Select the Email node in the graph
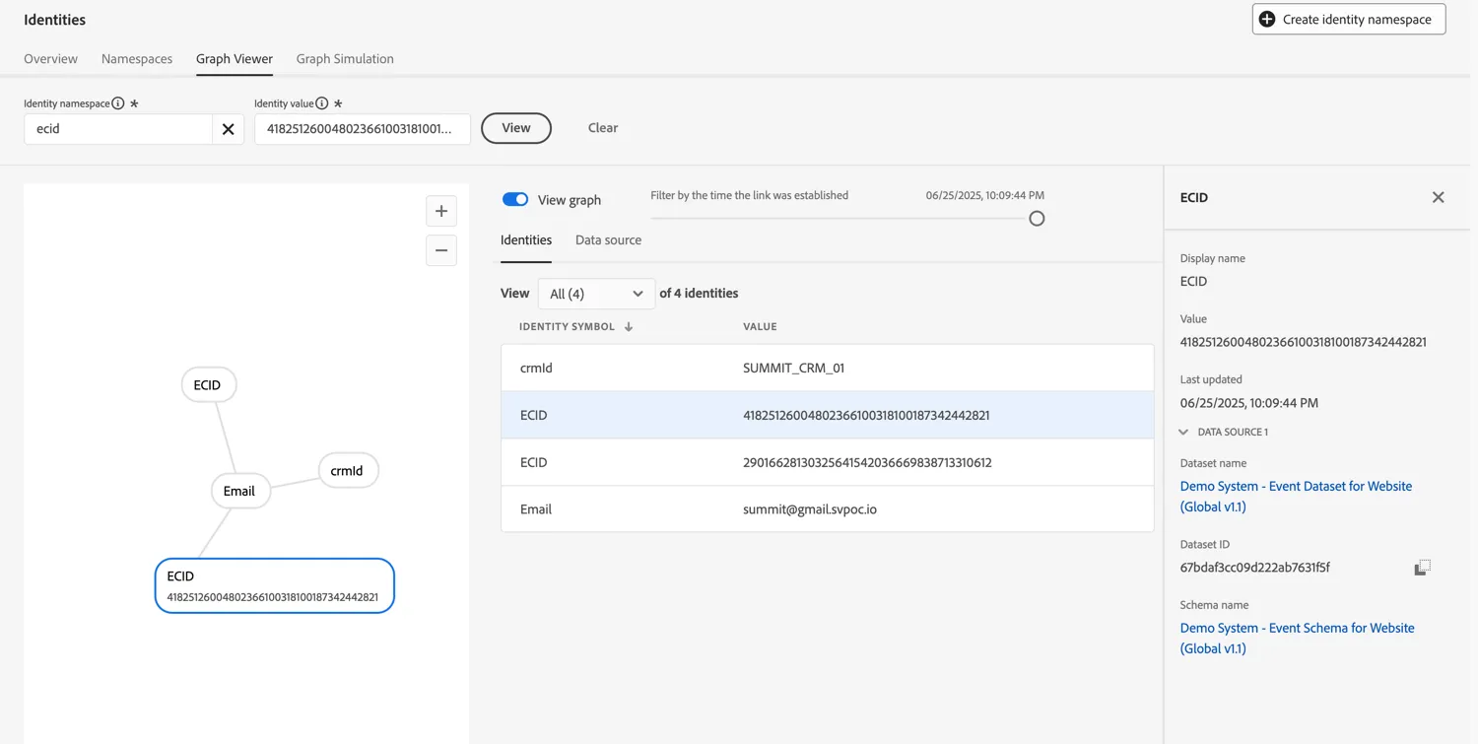The height and width of the screenshot is (744, 1478). click(x=239, y=491)
